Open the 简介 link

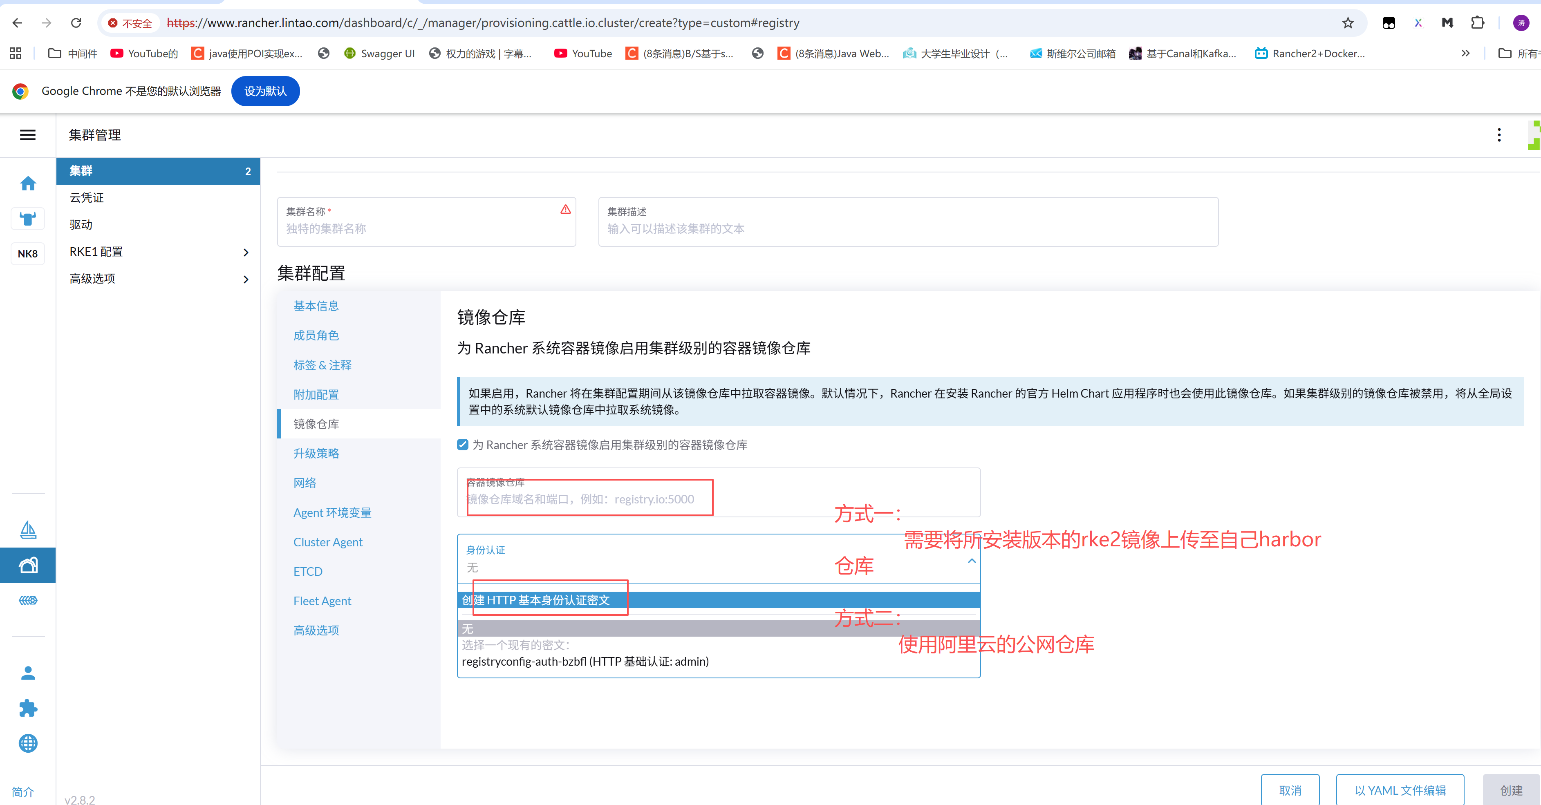(x=23, y=792)
